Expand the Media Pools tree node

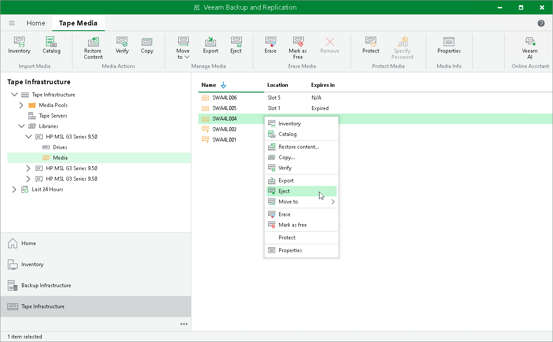click(21, 105)
